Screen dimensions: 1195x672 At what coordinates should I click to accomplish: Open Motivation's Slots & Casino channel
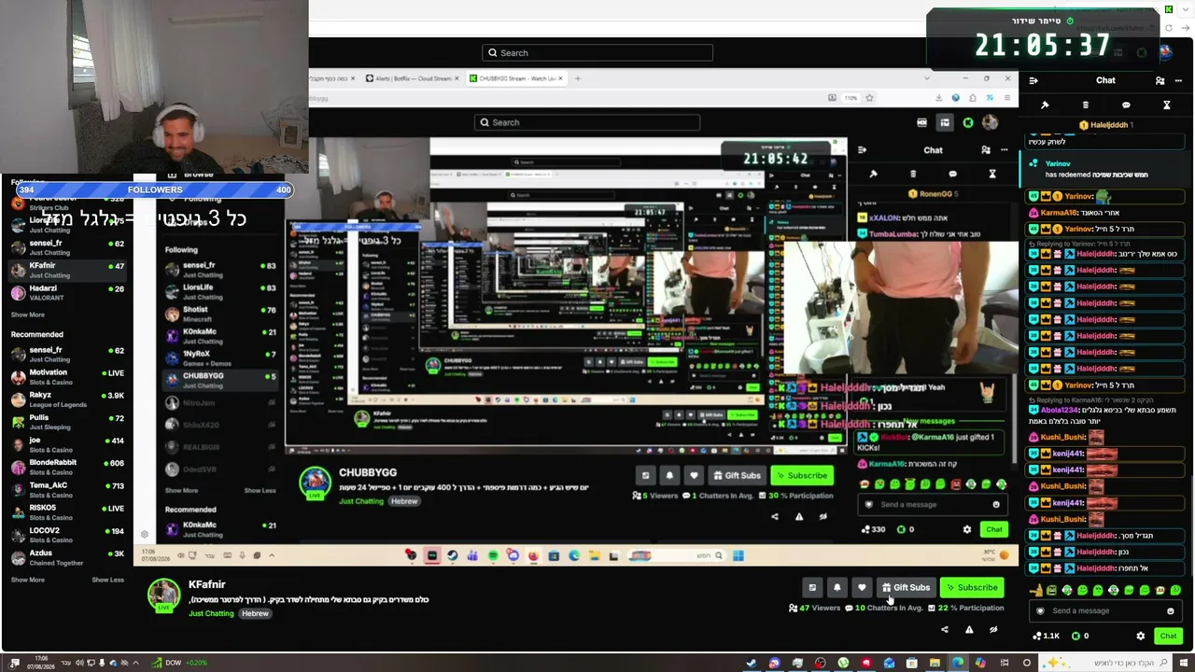(x=67, y=377)
